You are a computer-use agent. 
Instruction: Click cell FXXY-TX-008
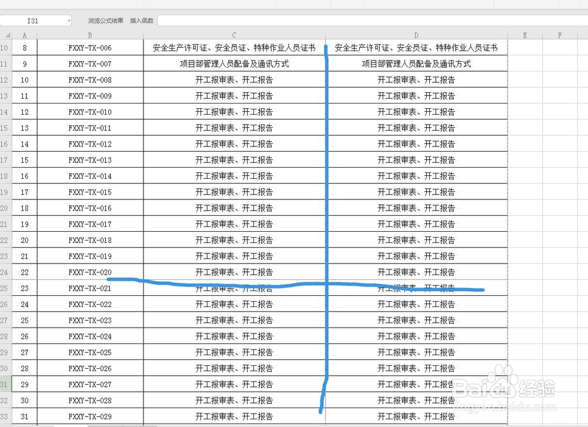(x=90, y=79)
